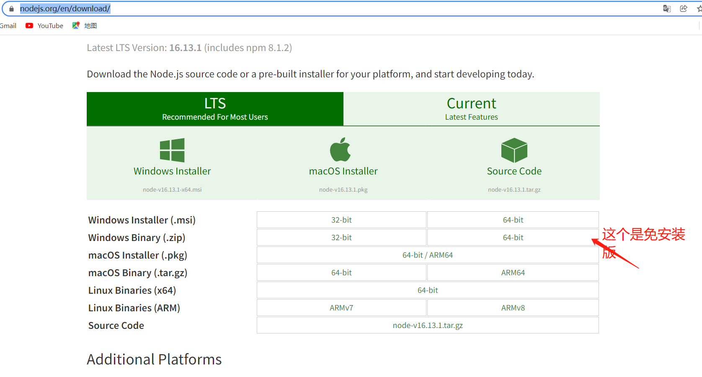Download Linux Binaries ARMv8
This screenshot has width=702, height=377.
pyautogui.click(x=513, y=308)
